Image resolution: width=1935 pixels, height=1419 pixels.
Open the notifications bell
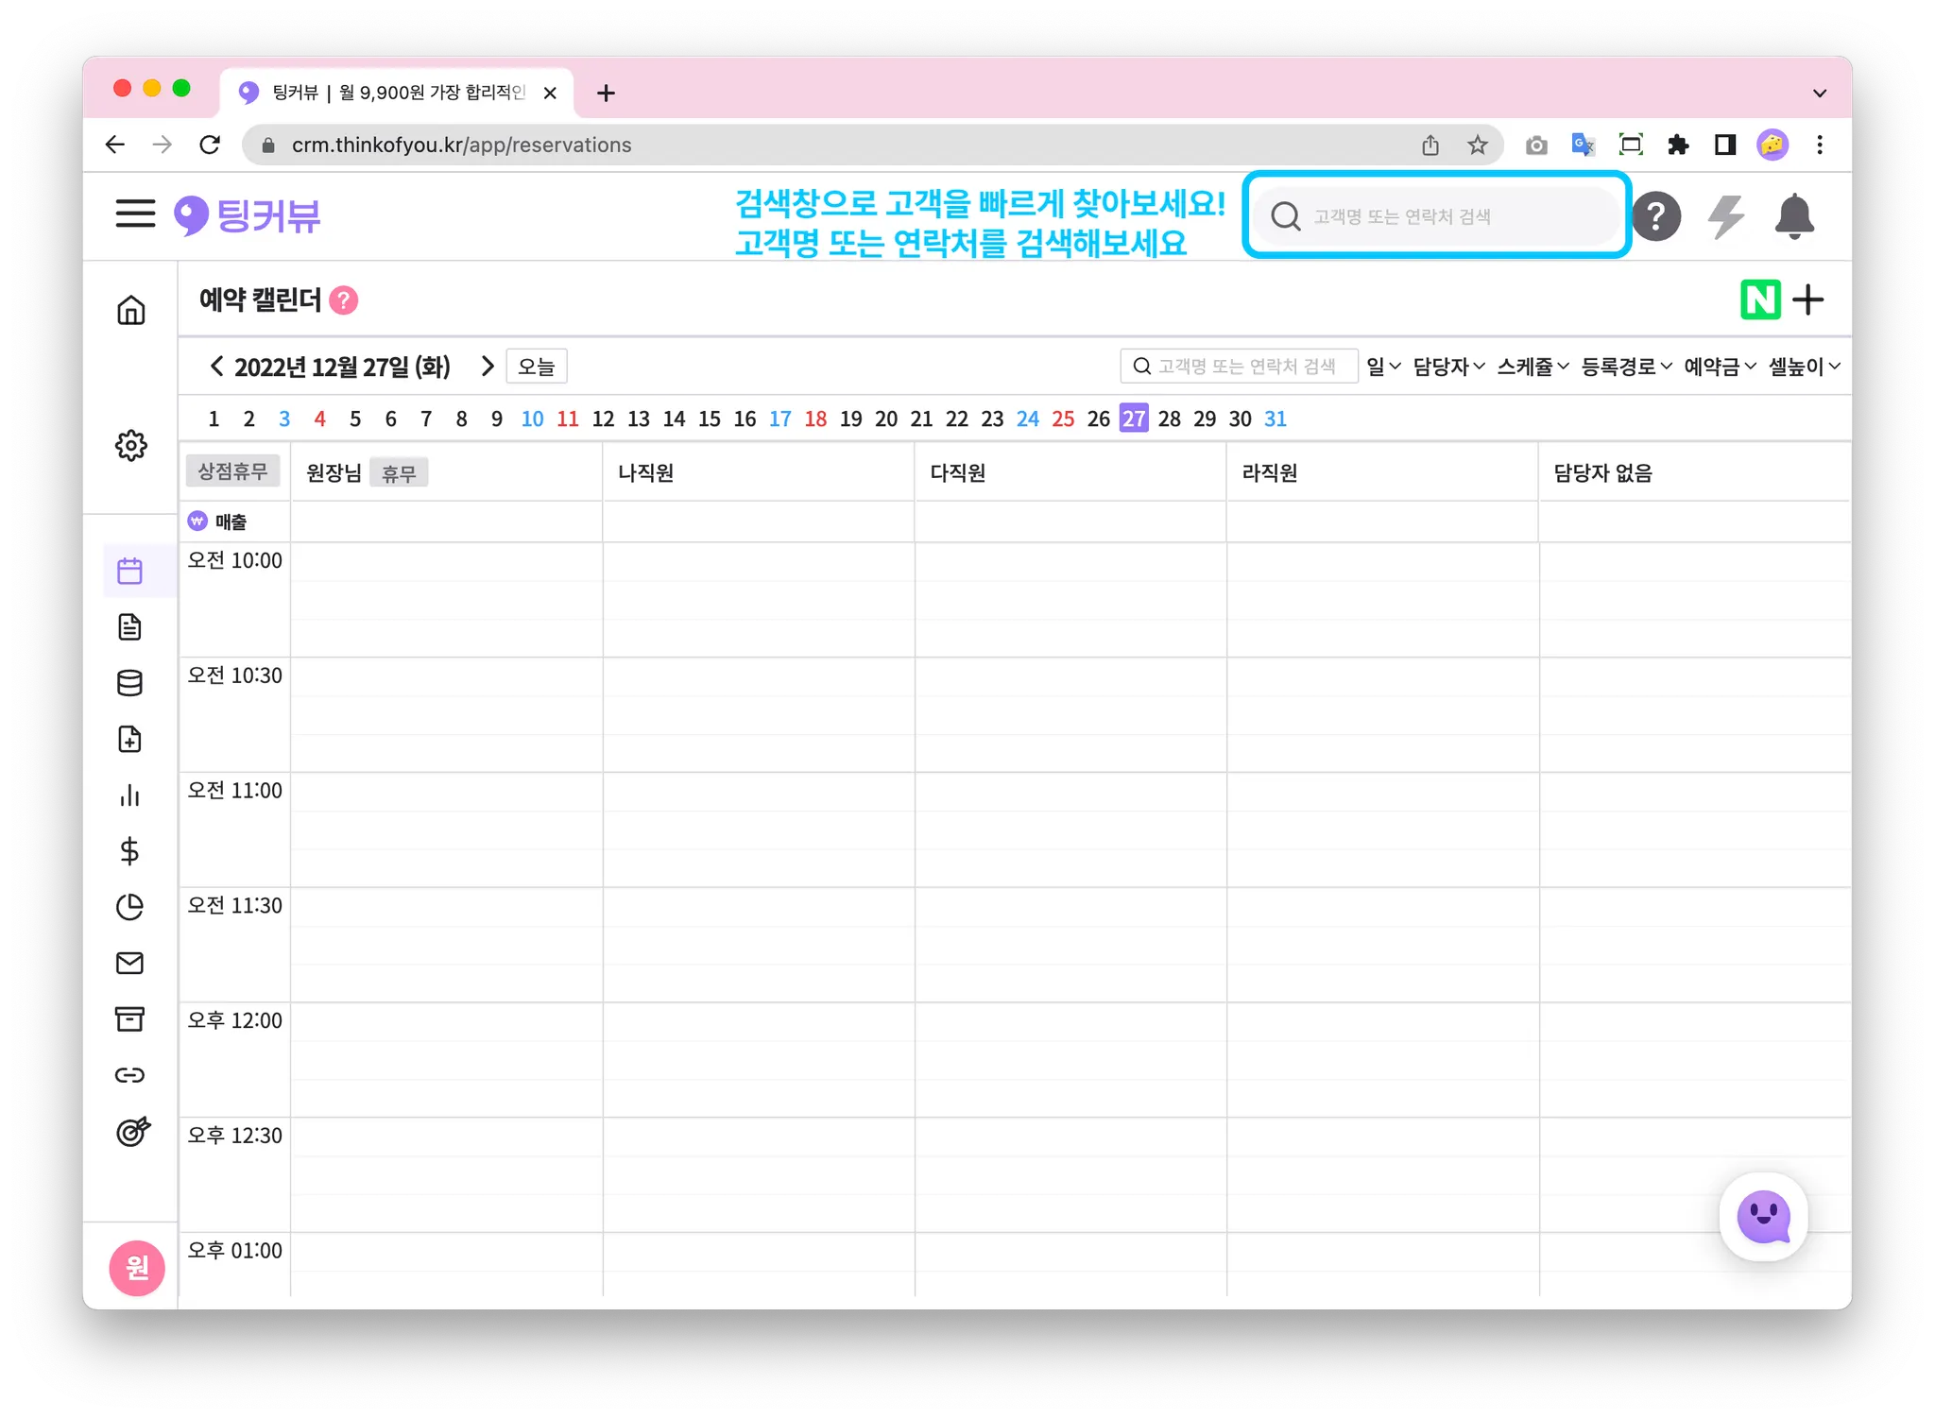1793,216
